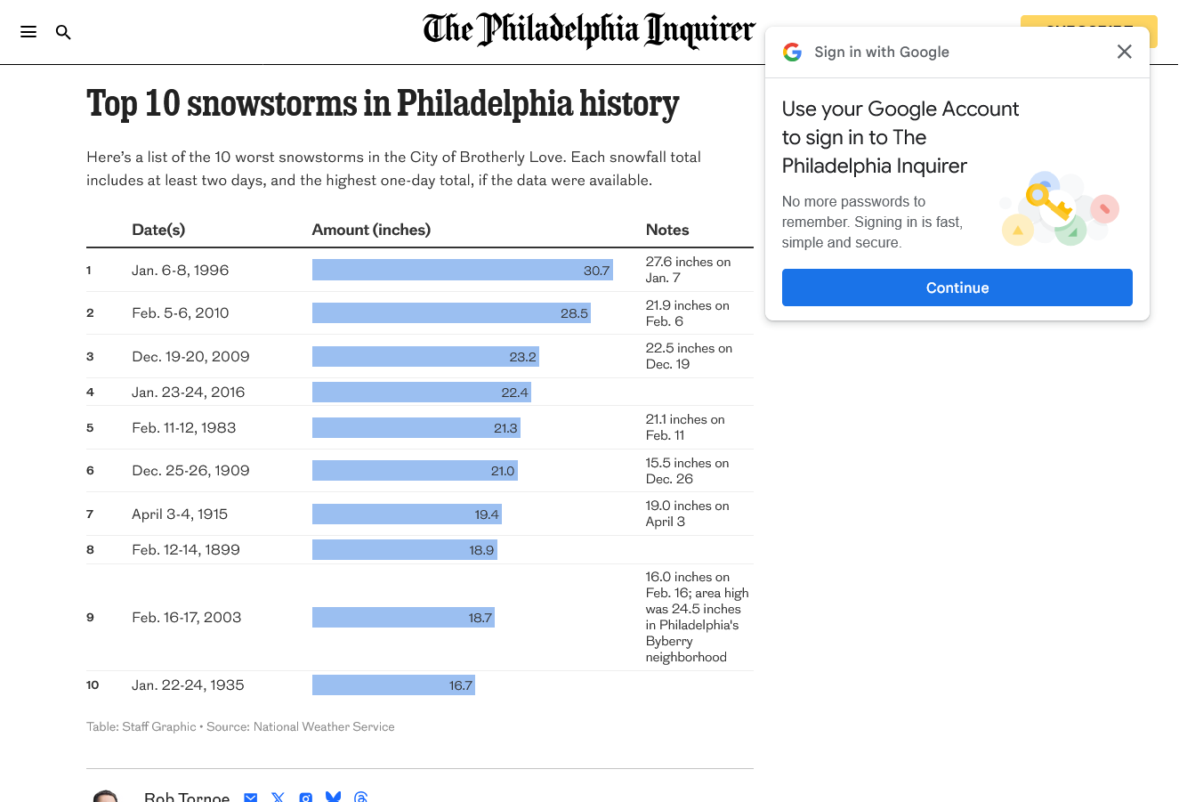Open Rob Tornoe's Instagram icon
The image size is (1179, 802).
click(x=306, y=797)
